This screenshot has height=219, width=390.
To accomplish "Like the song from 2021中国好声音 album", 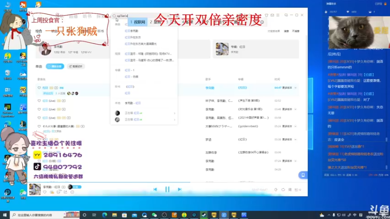I will 39,118.
